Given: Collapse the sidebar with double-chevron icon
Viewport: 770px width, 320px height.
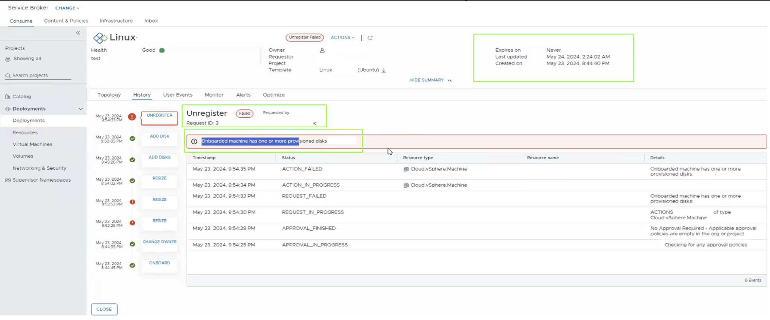Looking at the screenshot, I should coord(78,33).
